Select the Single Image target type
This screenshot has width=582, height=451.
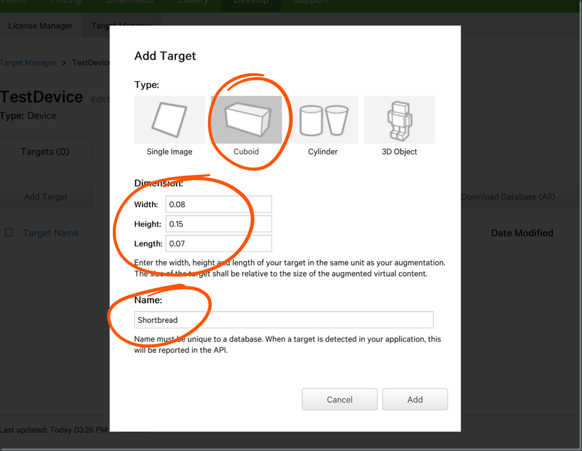coord(169,120)
